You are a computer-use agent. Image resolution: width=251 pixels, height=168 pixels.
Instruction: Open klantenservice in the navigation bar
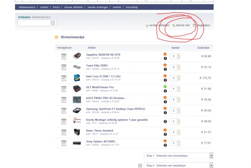(x=27, y=7)
